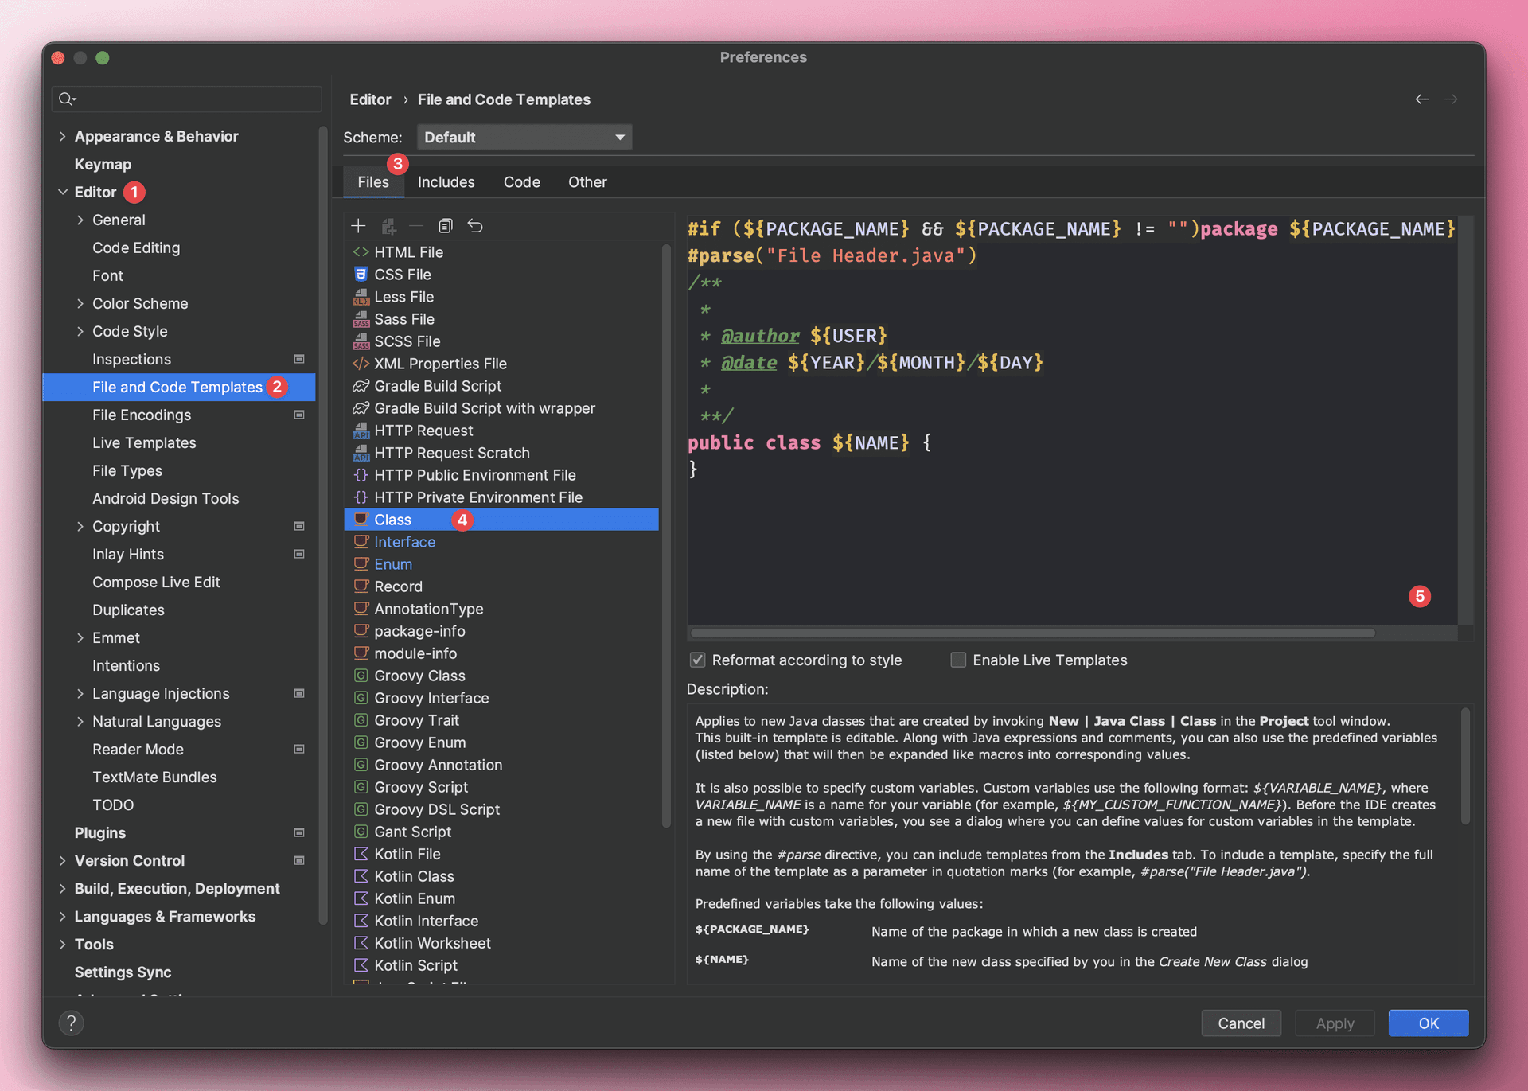The image size is (1528, 1091).
Task: Click the template editor horizontal scrollbar
Action: pyautogui.click(x=1032, y=633)
